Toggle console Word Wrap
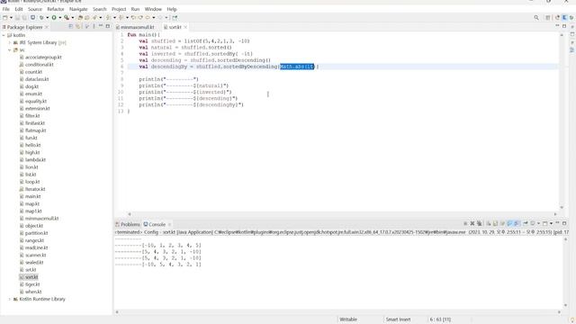This screenshot has height=324, width=576. pos(502,223)
